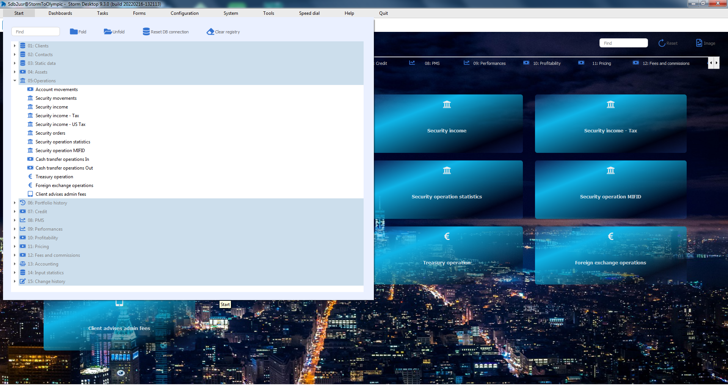The height and width of the screenshot is (385, 728).
Task: Click the database icon beside 14: Input statistics
Action: 23,272
